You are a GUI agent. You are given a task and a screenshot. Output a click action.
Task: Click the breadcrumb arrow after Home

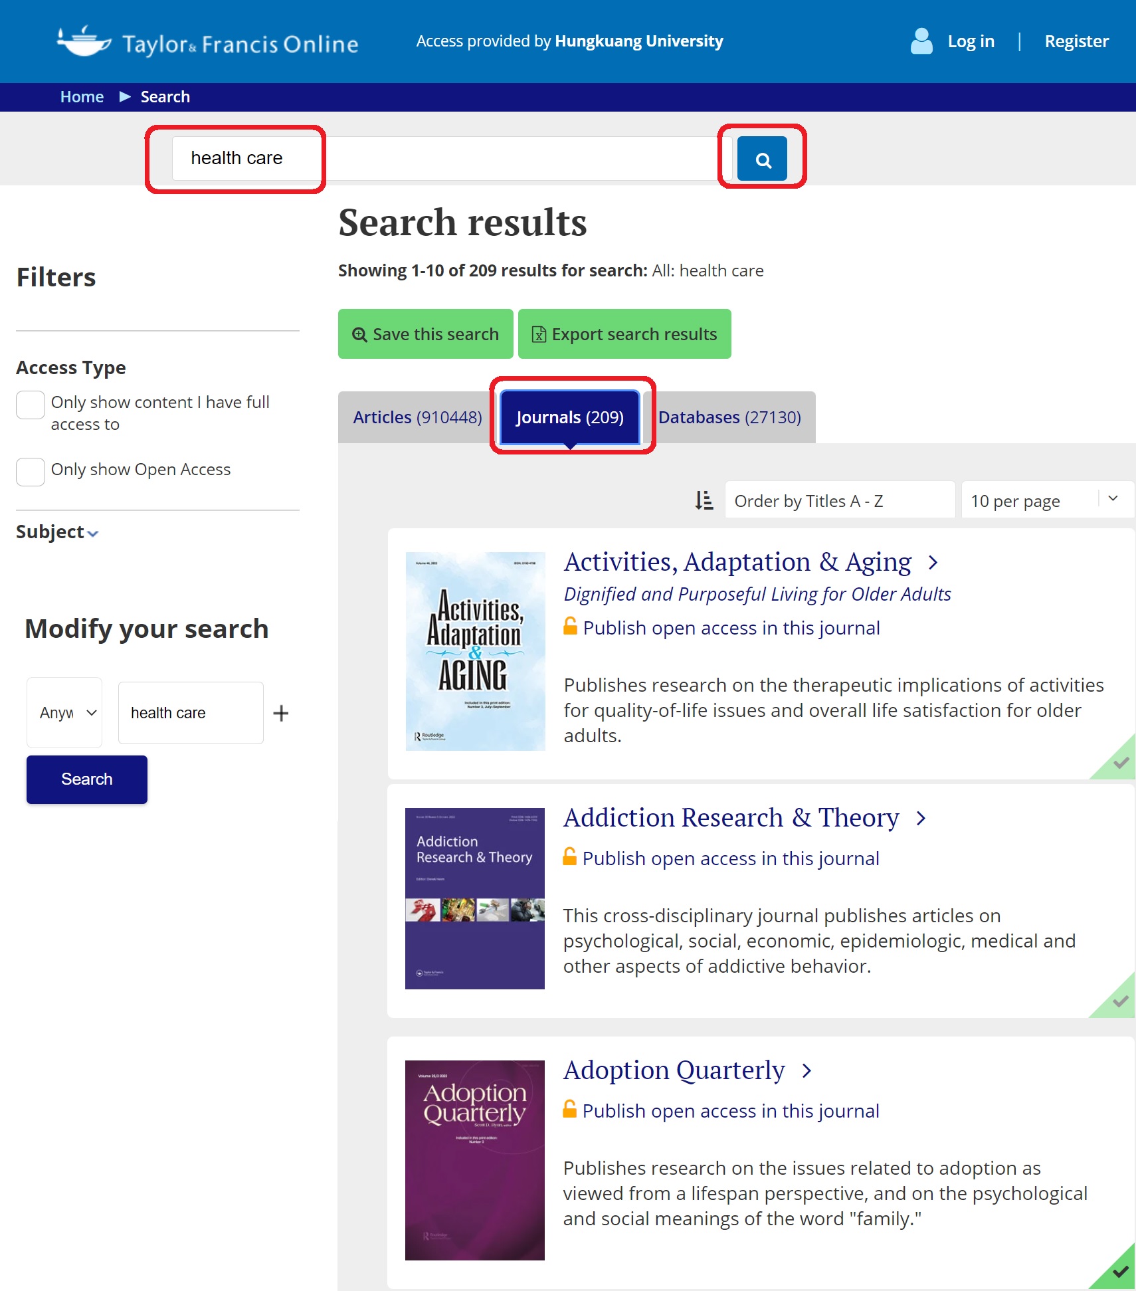click(124, 97)
